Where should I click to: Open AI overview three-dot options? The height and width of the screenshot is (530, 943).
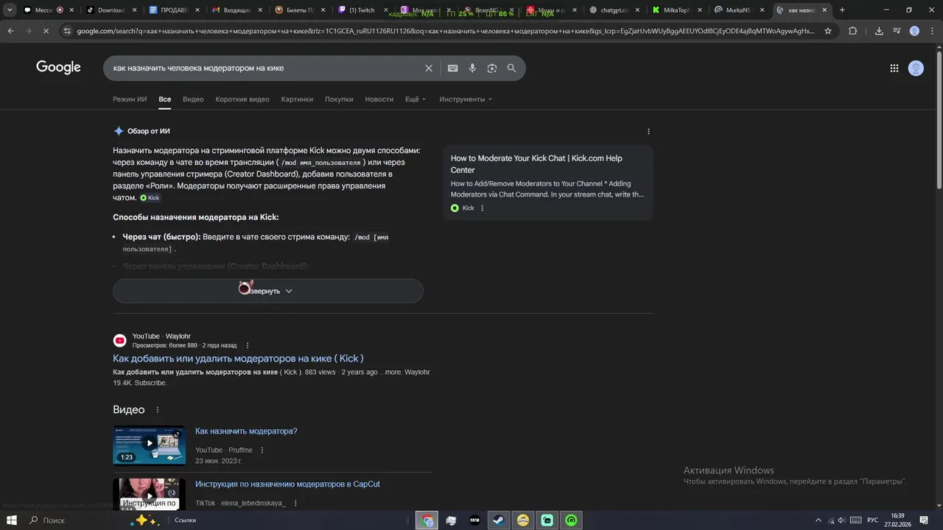(x=648, y=132)
